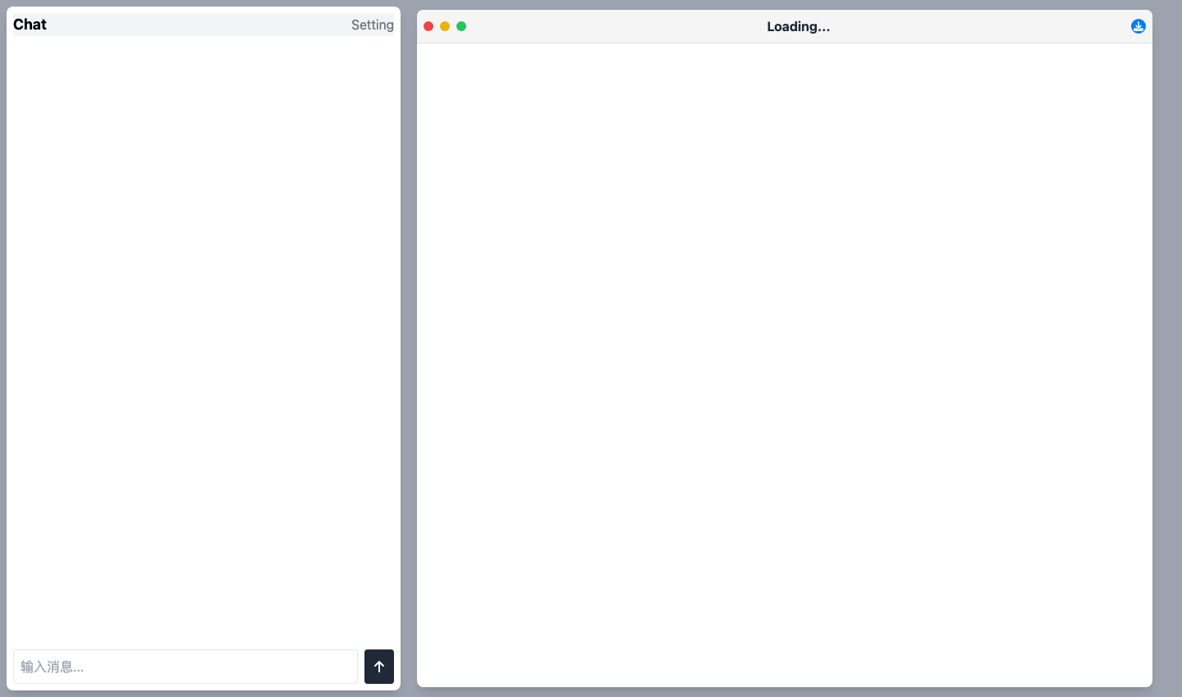This screenshot has width=1182, height=697.
Task: Click the Chat heading text
Action: tap(30, 25)
